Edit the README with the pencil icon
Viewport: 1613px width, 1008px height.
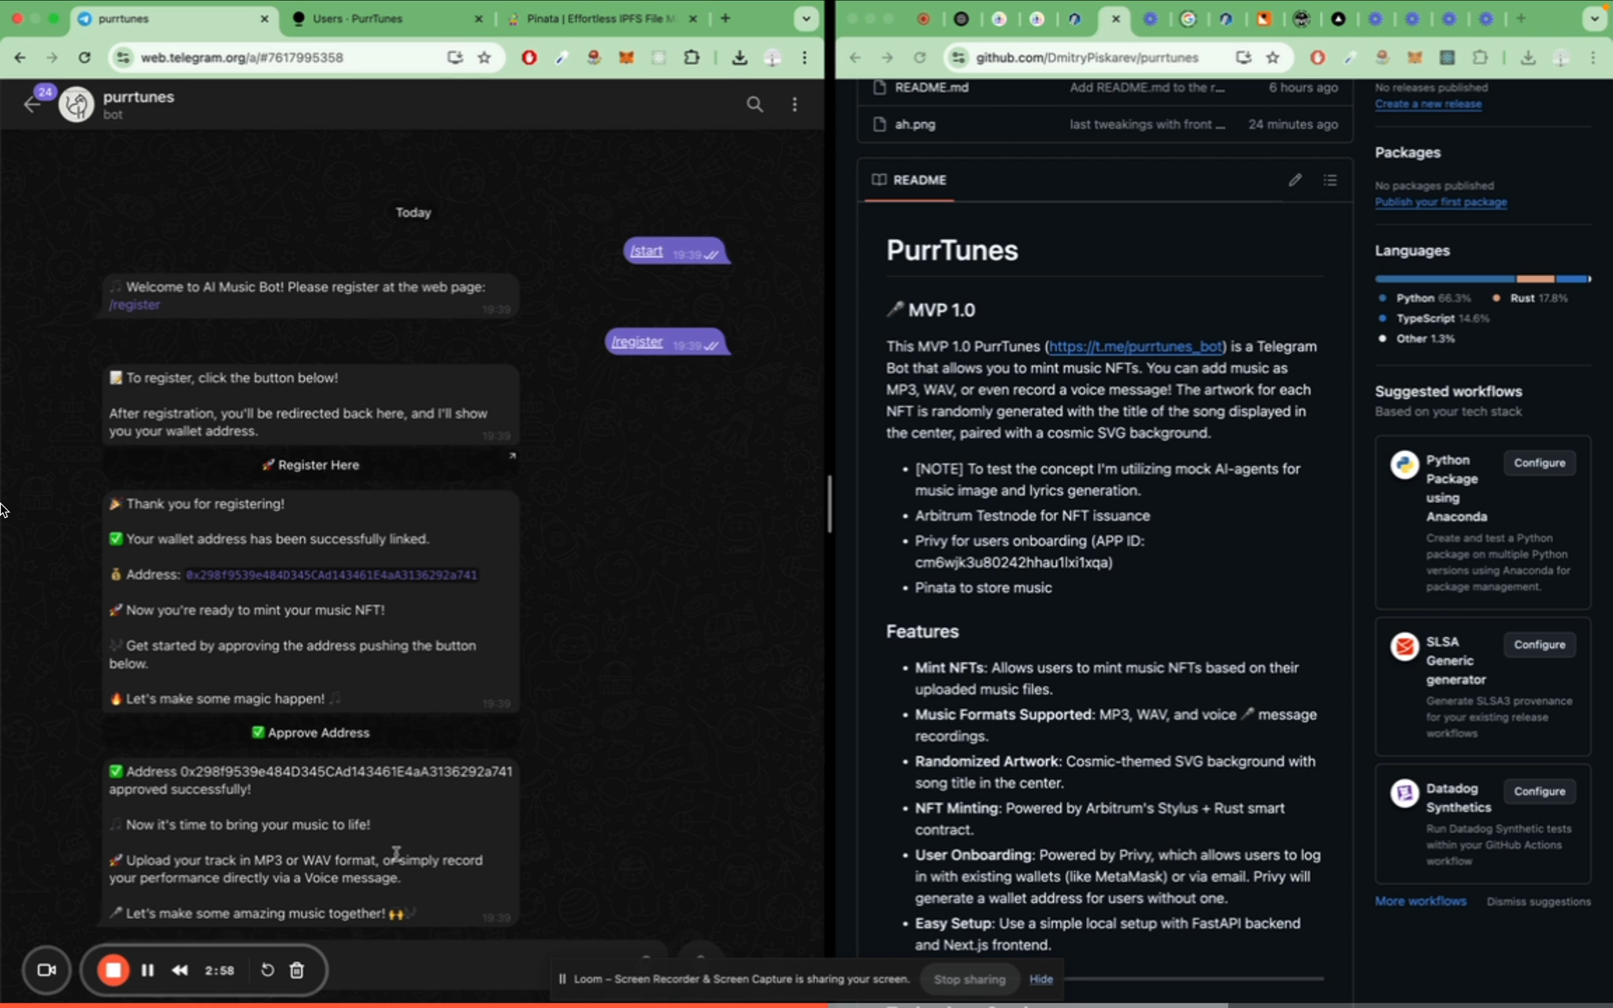click(x=1295, y=180)
